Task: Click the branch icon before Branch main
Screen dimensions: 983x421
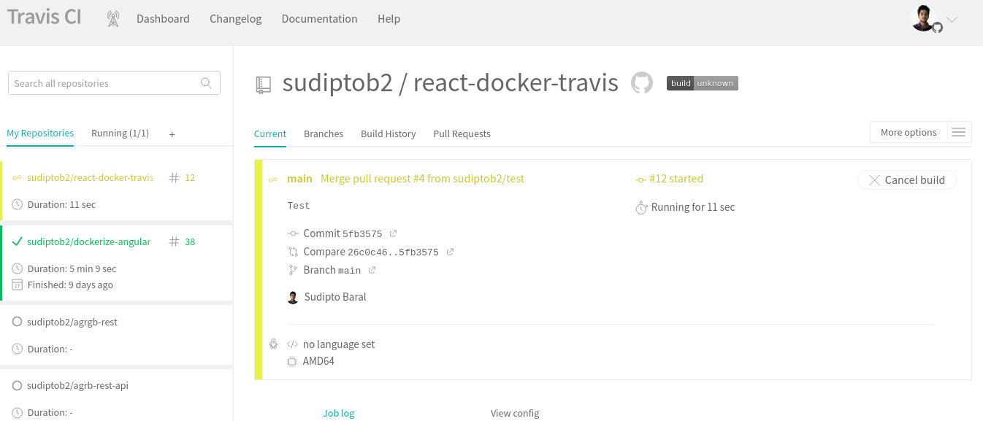Action: [x=291, y=269]
